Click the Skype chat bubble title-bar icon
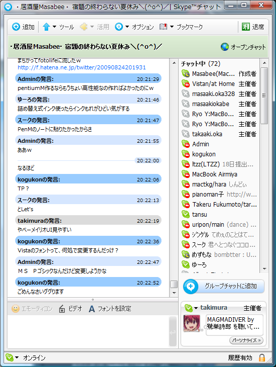The image size is (276, 367). (x=8, y=7)
